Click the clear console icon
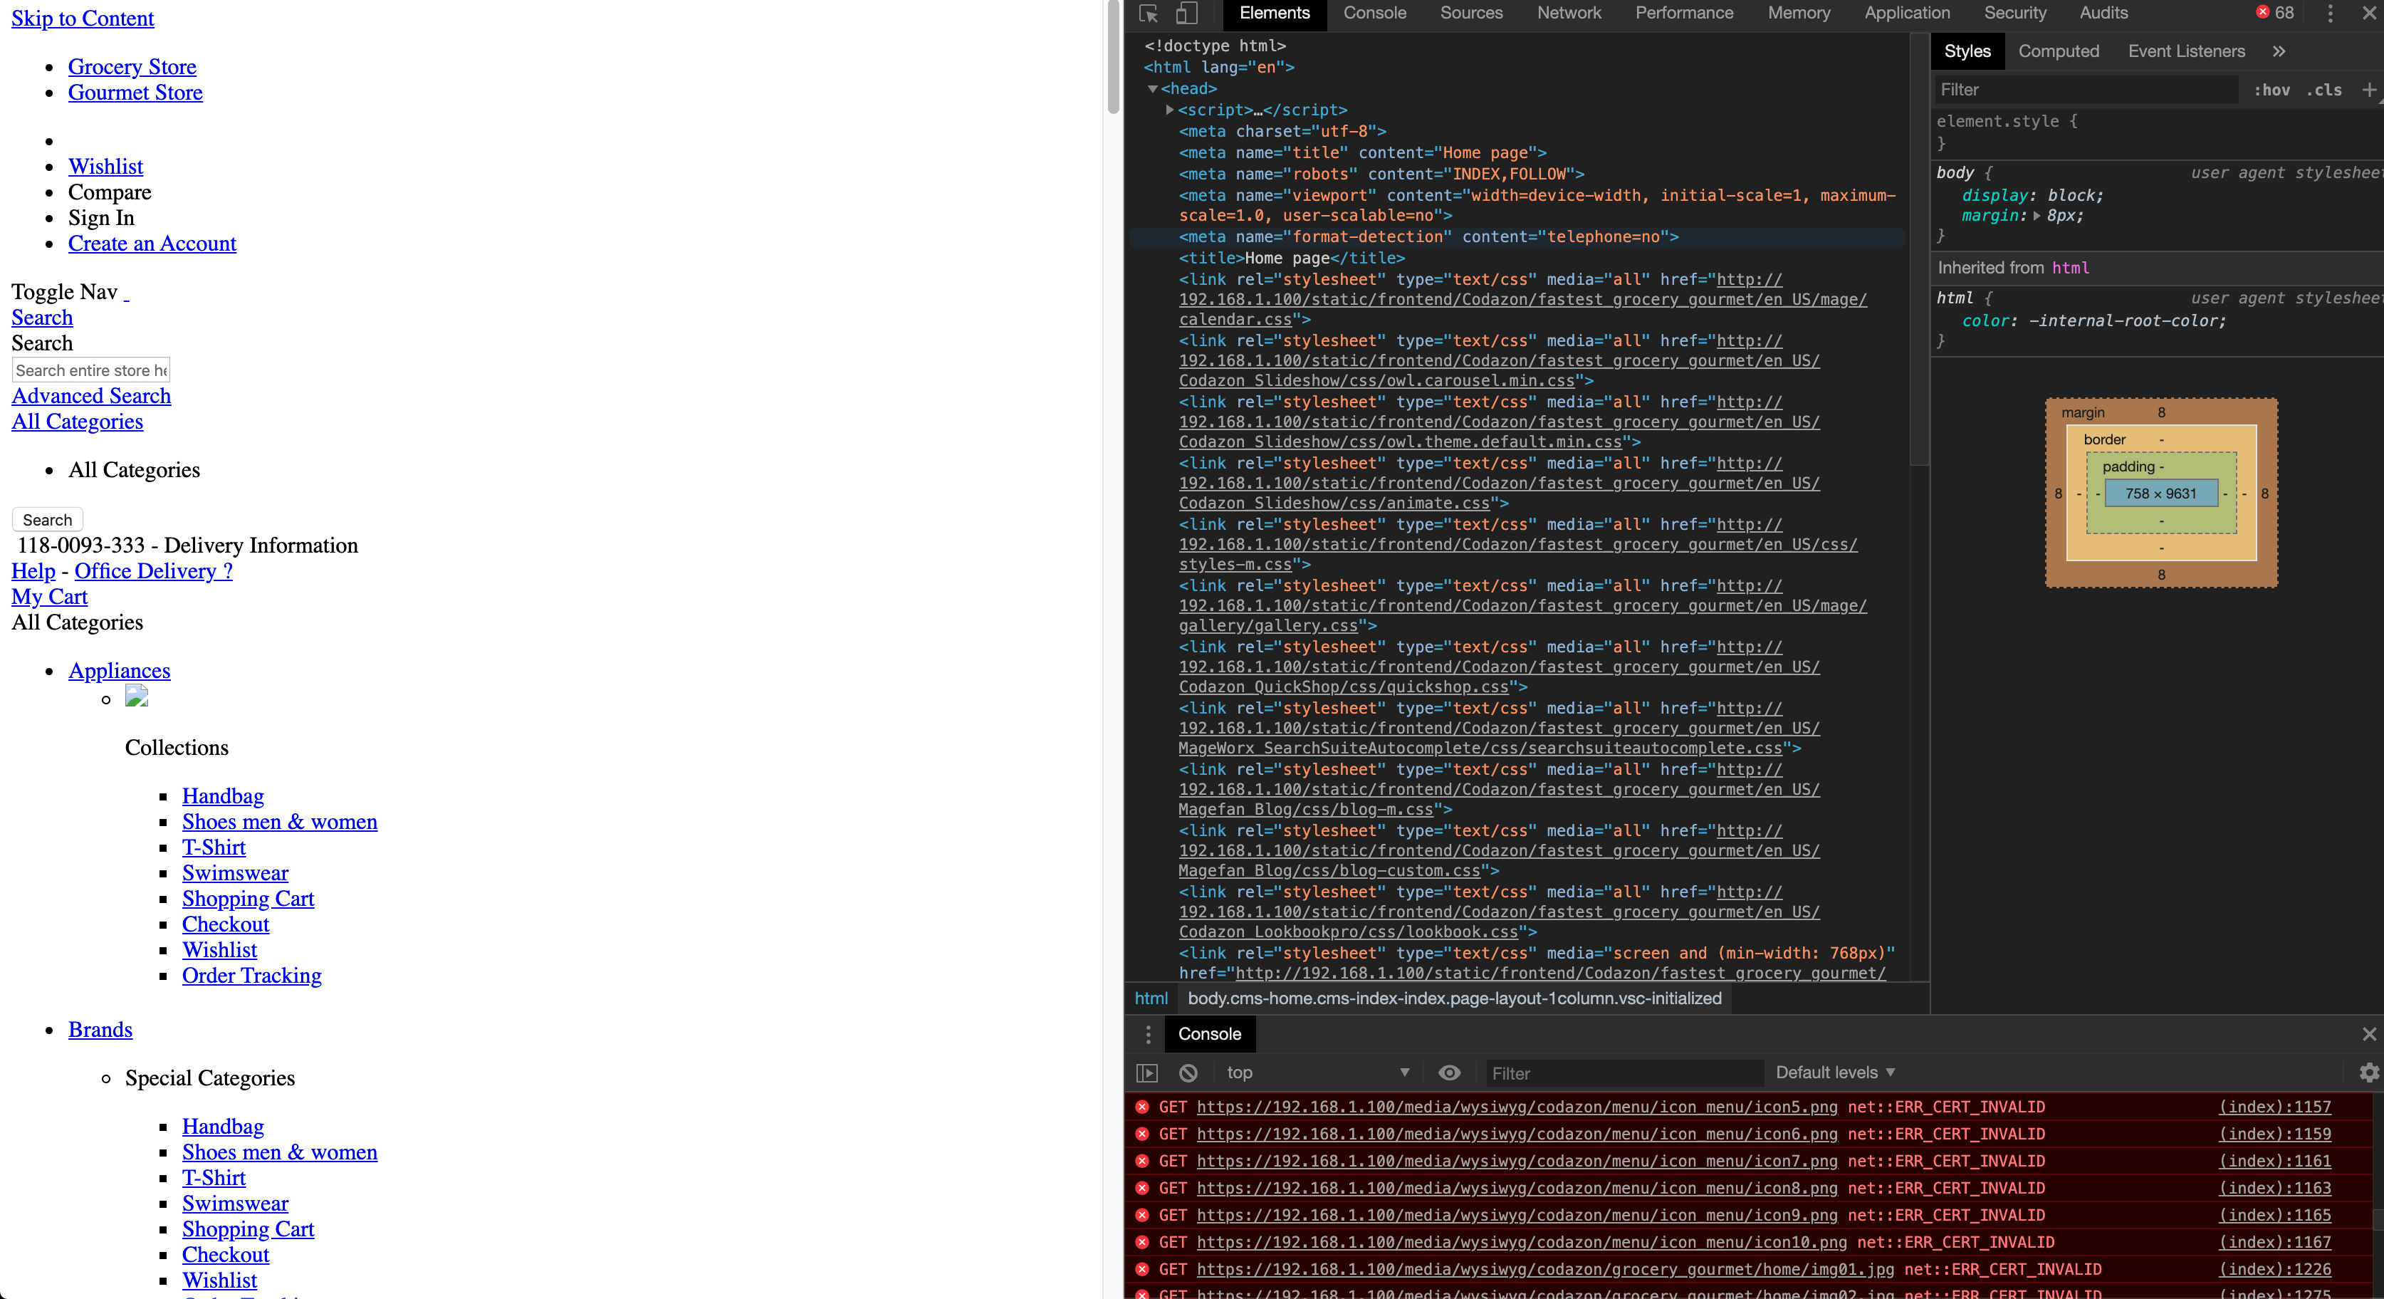Image resolution: width=2384 pixels, height=1299 pixels. [x=1188, y=1072]
